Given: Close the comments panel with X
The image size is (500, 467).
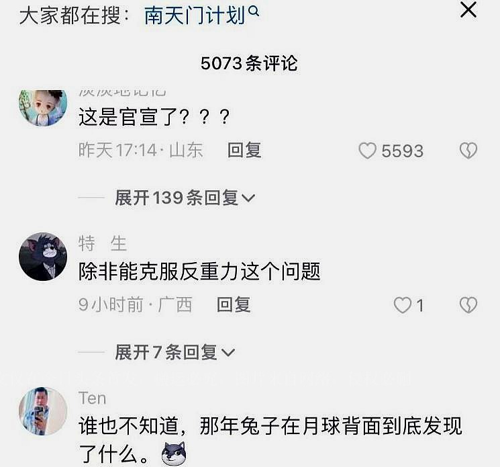Looking at the screenshot, I should coord(468,9).
